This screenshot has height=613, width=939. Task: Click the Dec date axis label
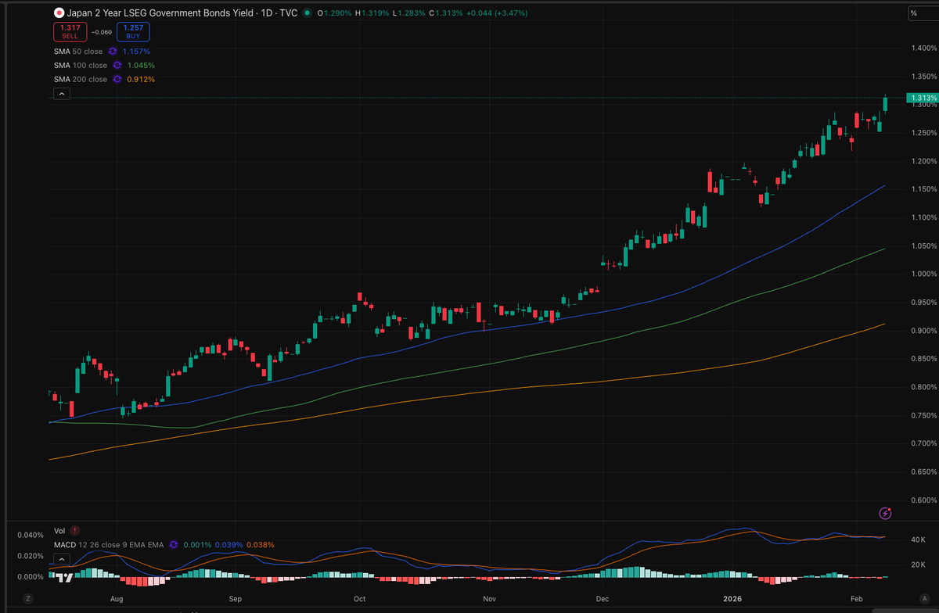tap(603, 599)
